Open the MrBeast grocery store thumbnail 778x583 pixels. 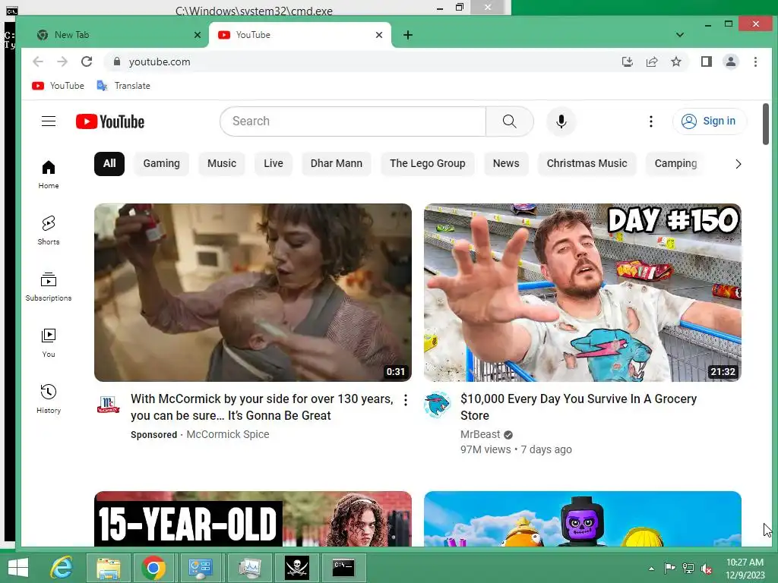[583, 292]
